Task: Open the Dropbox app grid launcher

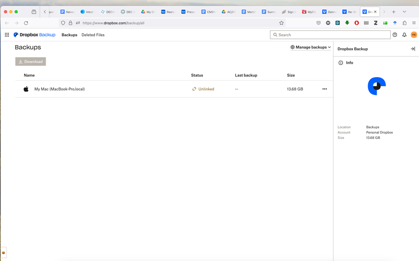Action: click(7, 35)
